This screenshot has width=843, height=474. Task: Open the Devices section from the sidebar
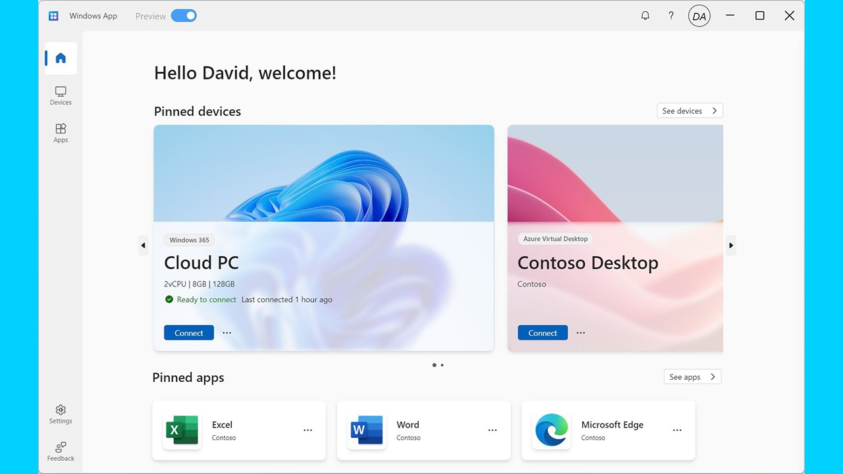[60, 95]
